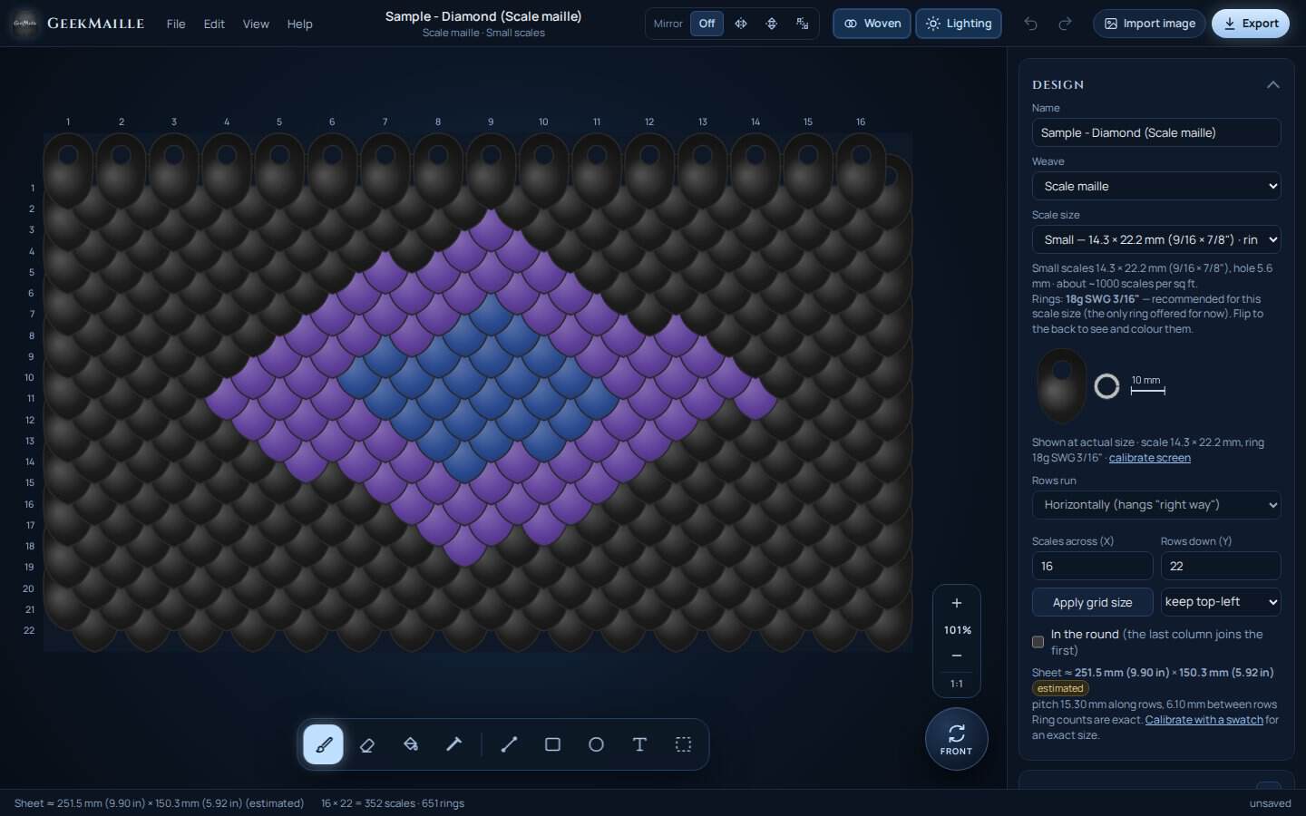Check the In the round checkbox
This screenshot has height=816, width=1306.
[x=1038, y=642]
